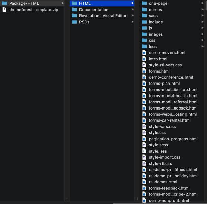Click the style.less file icon

tap(144, 151)
